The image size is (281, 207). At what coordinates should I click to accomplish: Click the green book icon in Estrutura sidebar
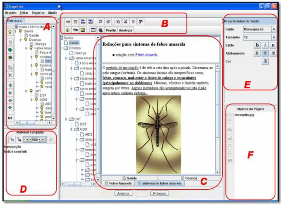(10, 50)
